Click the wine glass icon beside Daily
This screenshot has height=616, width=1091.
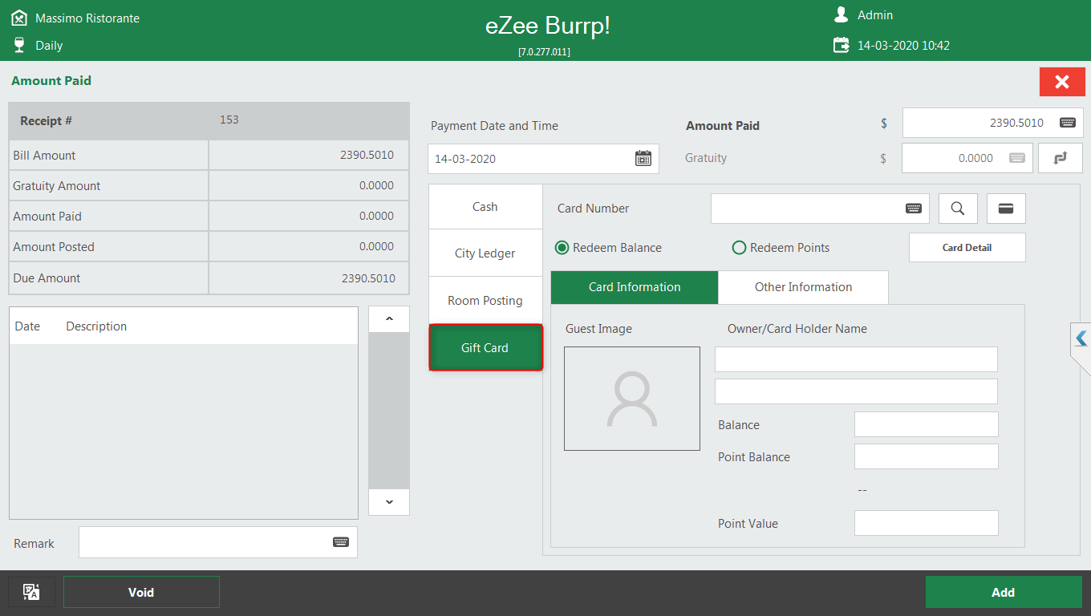[19, 45]
